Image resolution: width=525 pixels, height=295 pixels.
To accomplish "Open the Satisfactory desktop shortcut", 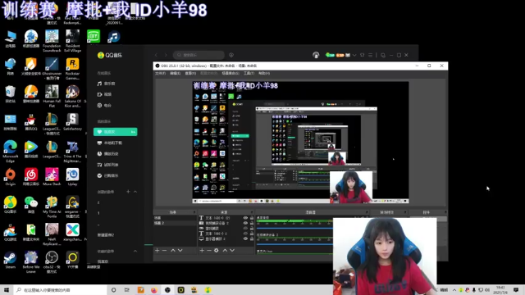I will tap(72, 122).
